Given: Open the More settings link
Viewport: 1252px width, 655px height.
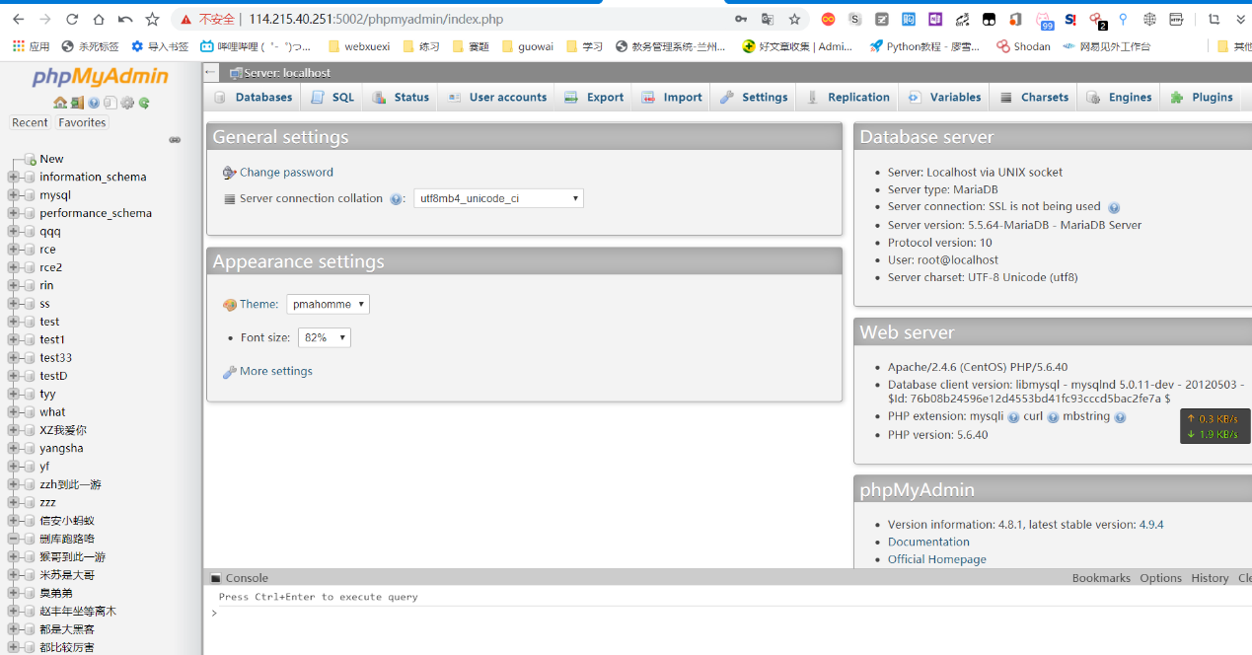Looking at the screenshot, I should pos(276,372).
